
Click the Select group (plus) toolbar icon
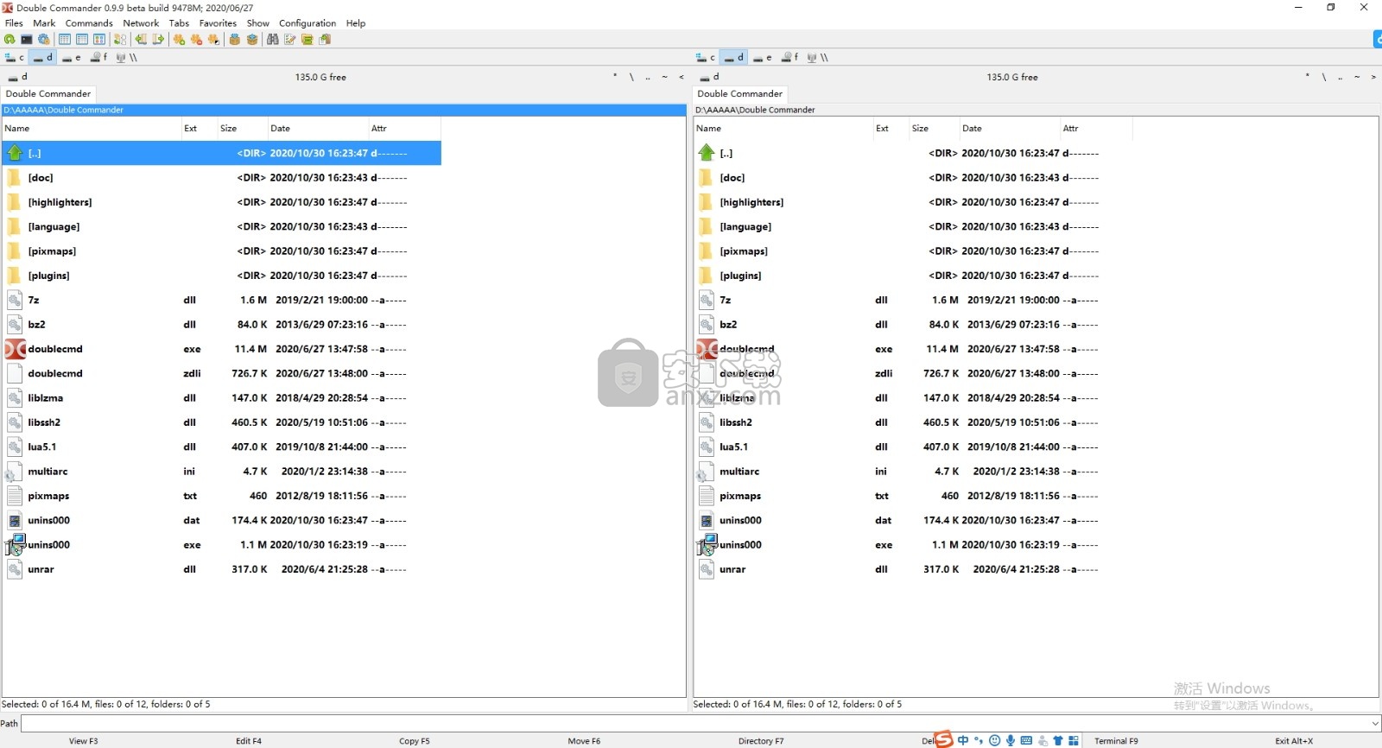[179, 40]
